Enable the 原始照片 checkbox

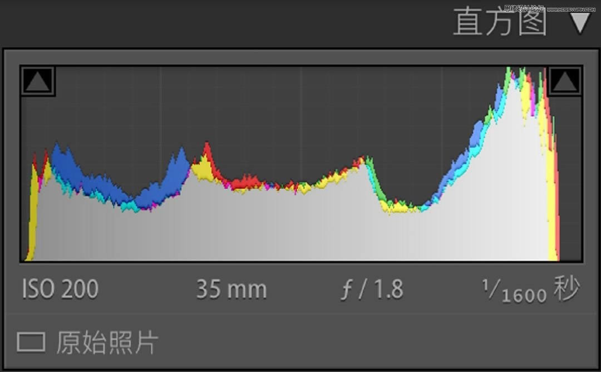pyautogui.click(x=31, y=342)
